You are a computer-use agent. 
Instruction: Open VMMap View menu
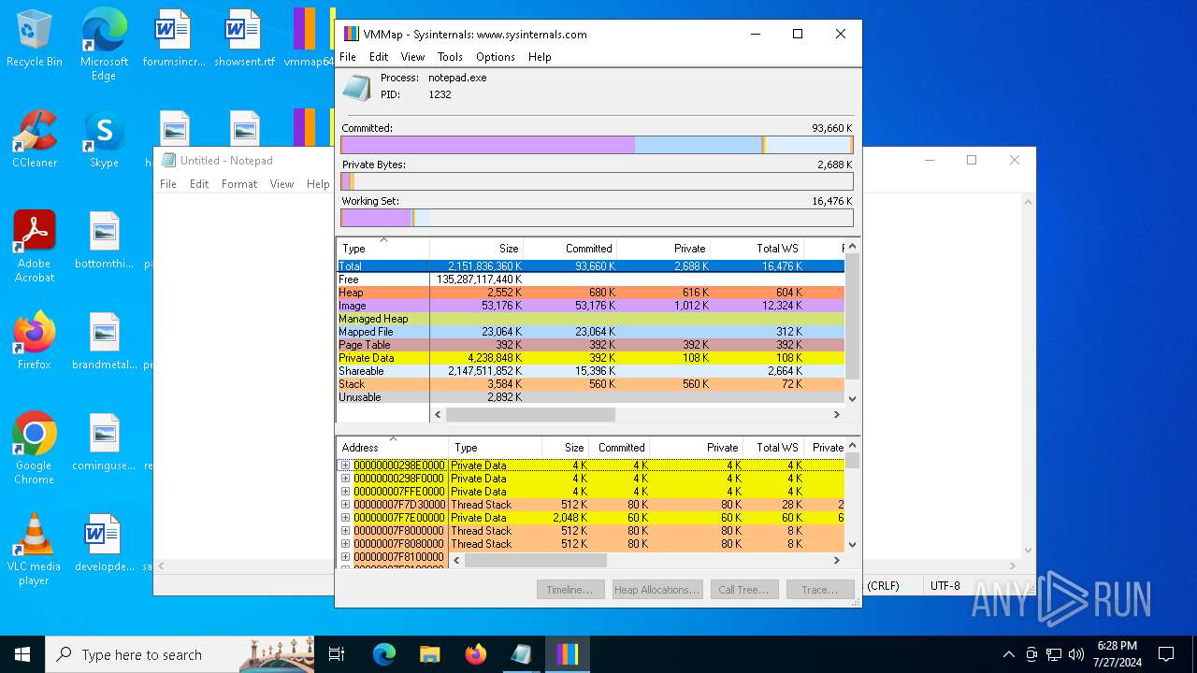(x=412, y=57)
